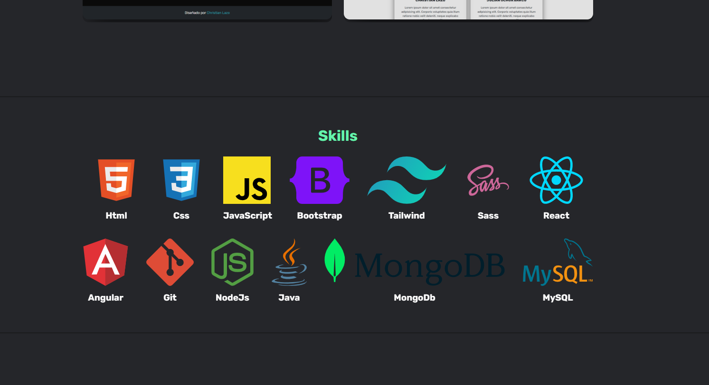The width and height of the screenshot is (709, 385).
Task: Click the Css label text
Action: 181,216
